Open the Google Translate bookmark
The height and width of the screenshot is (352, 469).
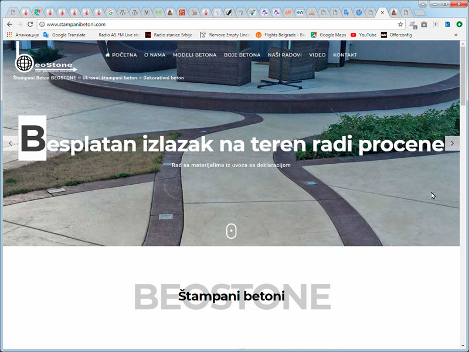[64, 35]
